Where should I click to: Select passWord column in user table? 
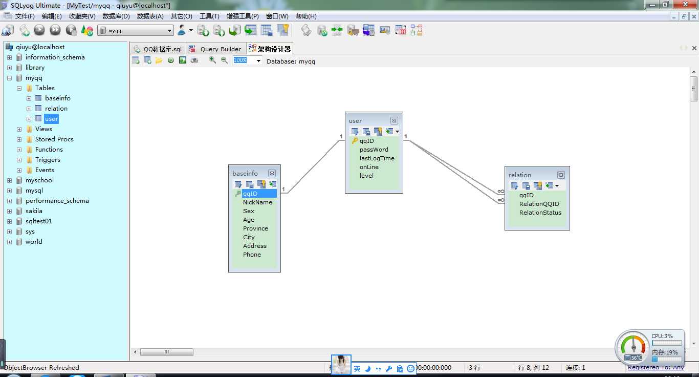tap(374, 150)
